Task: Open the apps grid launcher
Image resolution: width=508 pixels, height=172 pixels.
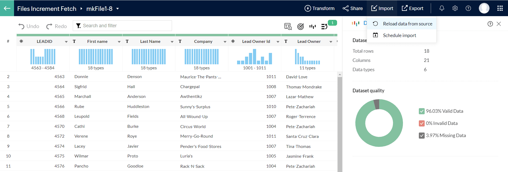Action: tap(500, 8)
